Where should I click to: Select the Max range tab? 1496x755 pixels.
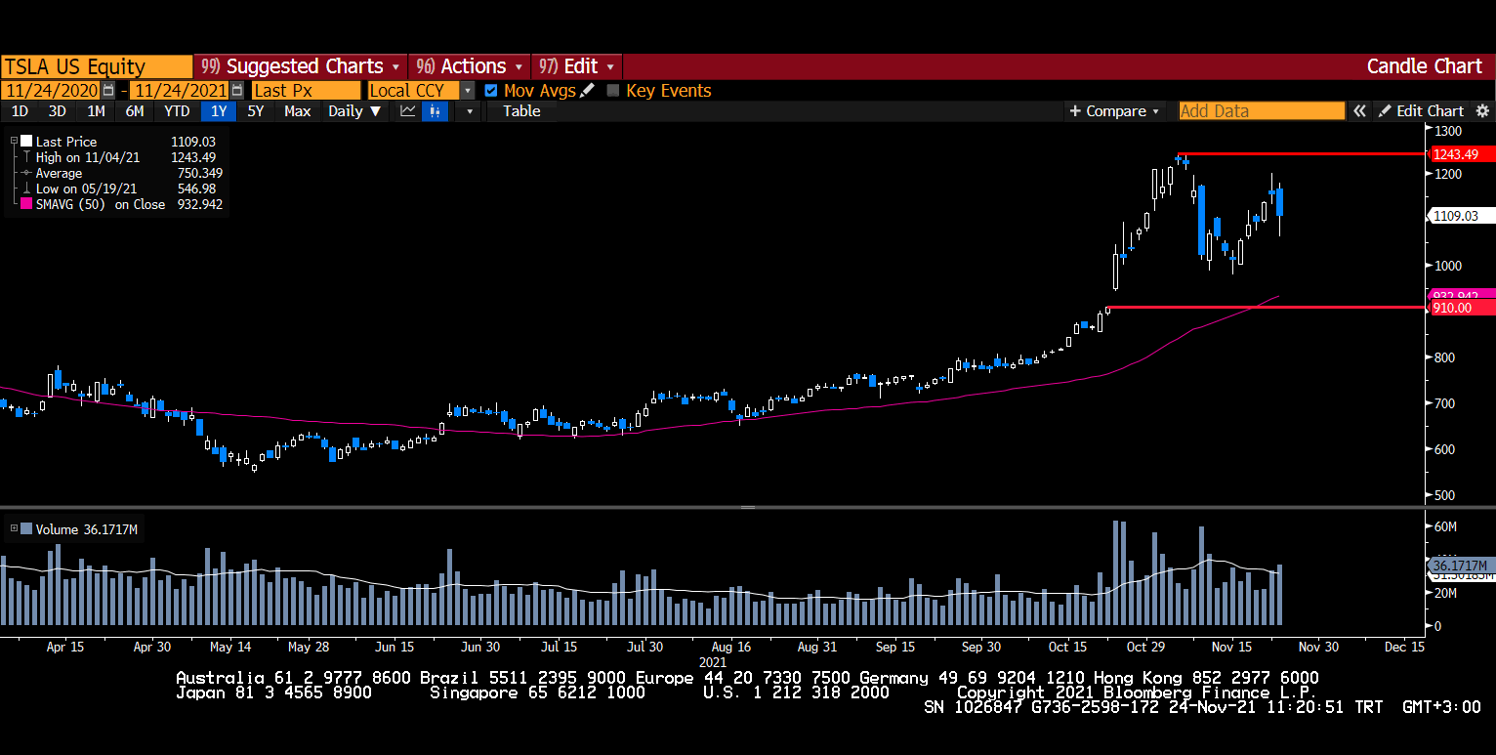pos(298,111)
